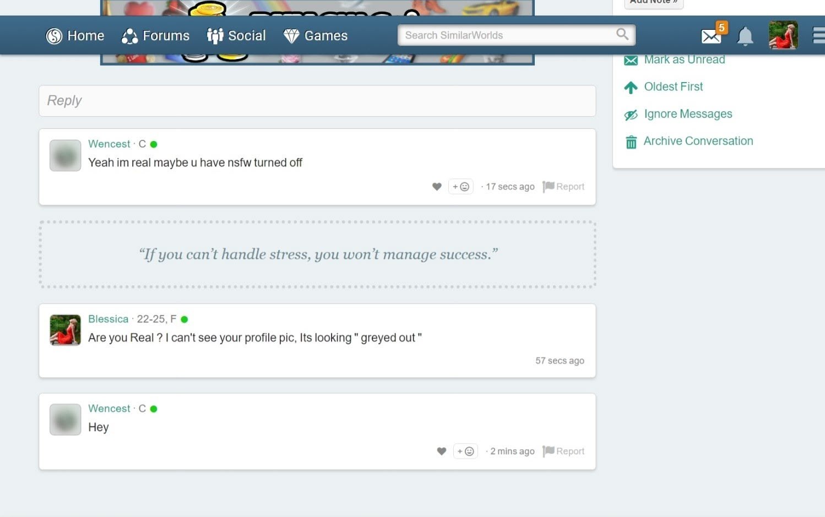The width and height of the screenshot is (825, 517).
Task: Select the Games diamond icon
Action: click(290, 35)
